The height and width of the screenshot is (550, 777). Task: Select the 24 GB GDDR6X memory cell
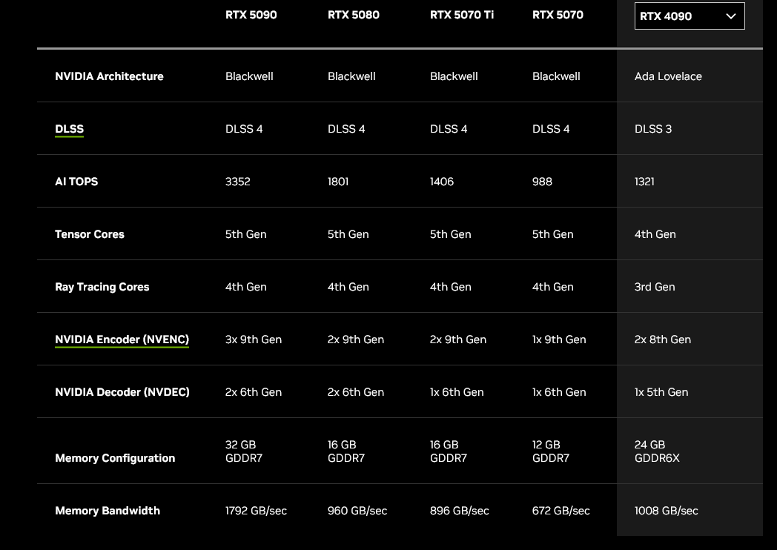pos(657,451)
